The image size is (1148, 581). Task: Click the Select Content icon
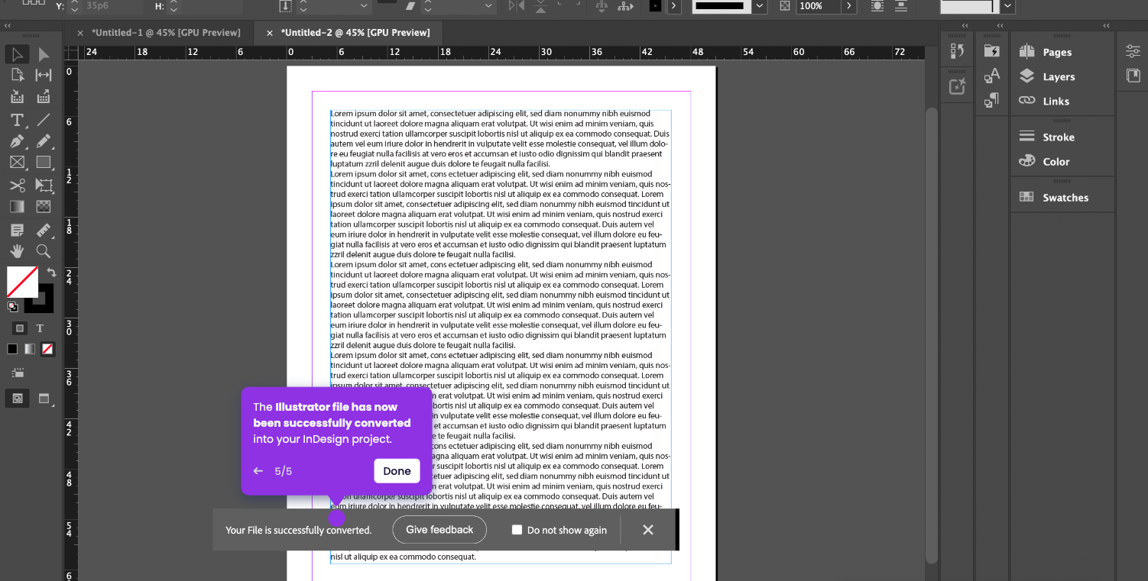coord(626,5)
